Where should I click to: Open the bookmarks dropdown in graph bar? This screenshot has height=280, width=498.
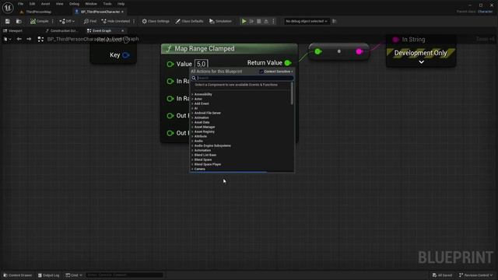(7, 39)
